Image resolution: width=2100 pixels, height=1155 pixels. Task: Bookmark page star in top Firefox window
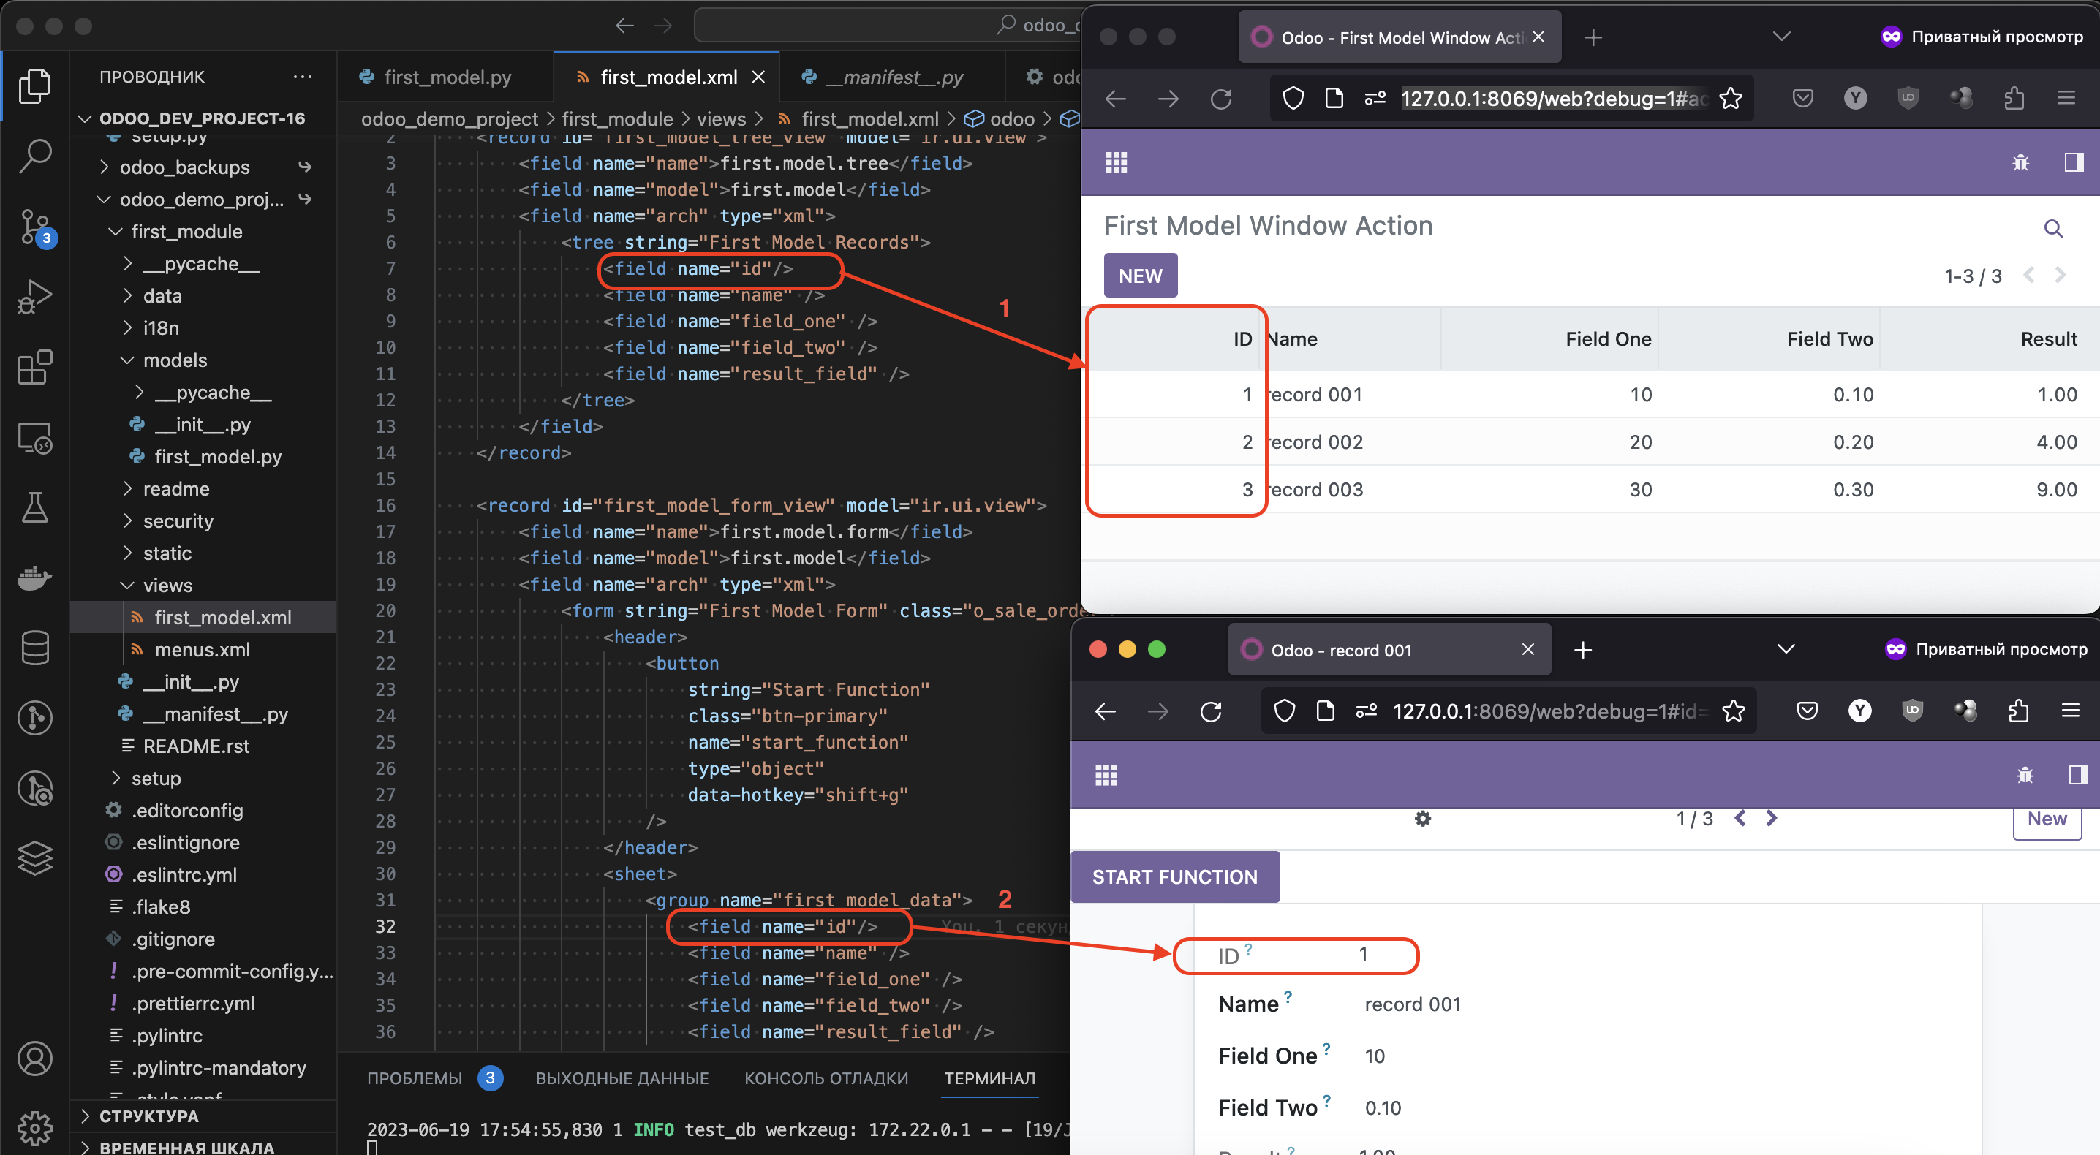tap(1730, 99)
